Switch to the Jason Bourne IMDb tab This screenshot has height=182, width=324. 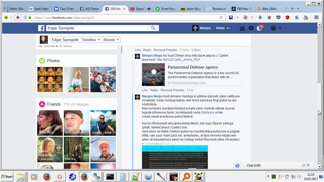(191, 9)
